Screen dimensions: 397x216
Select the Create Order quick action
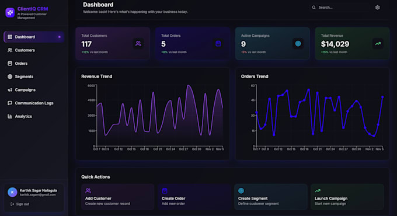tap(194, 197)
